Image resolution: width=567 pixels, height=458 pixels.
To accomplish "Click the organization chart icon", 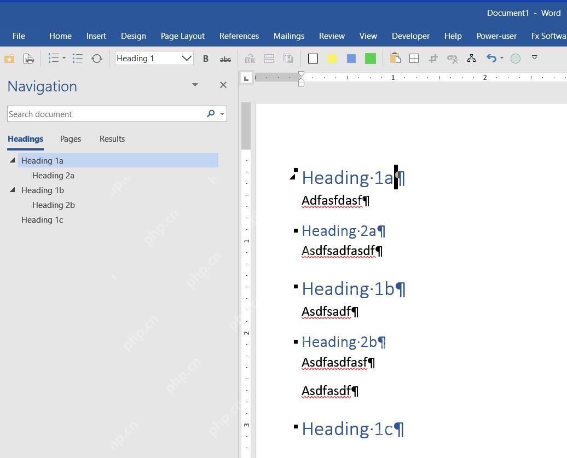I will (471, 58).
